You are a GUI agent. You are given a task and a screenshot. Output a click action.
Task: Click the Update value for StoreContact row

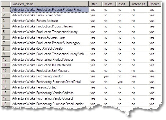[x=155, y=15]
